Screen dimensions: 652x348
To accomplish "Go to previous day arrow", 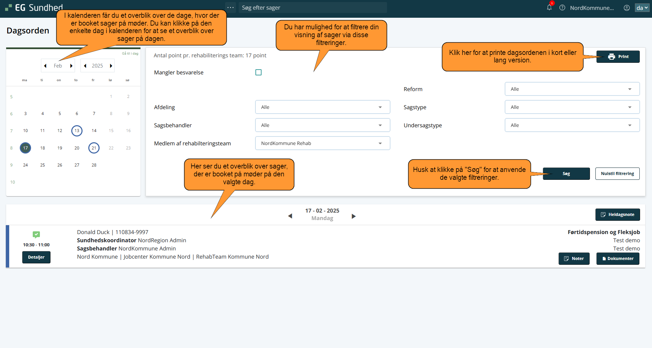I will click(290, 216).
